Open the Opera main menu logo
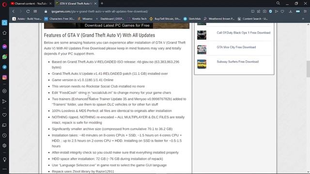 point(4,4)
